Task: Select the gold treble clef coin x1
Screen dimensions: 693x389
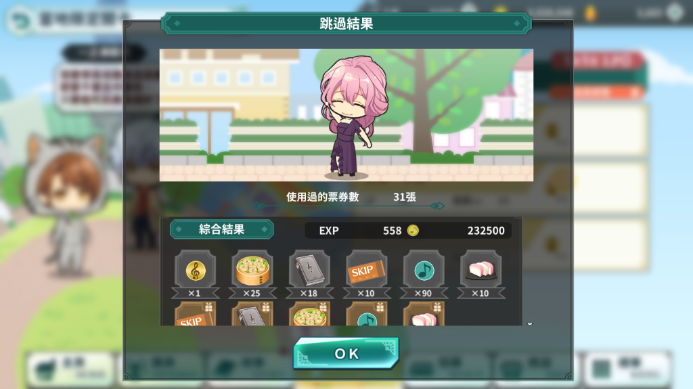Action: point(196,274)
